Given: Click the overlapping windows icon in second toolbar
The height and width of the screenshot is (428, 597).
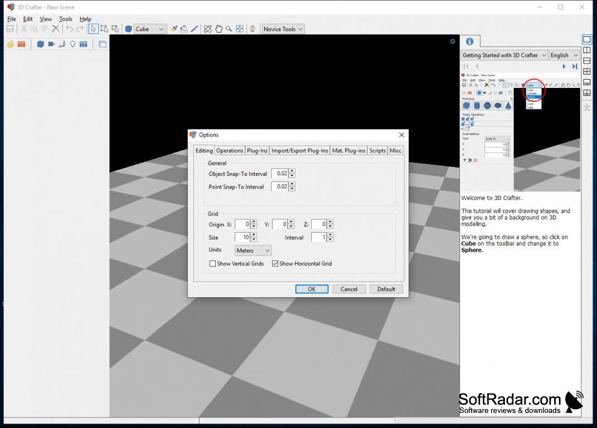Looking at the screenshot, I should click(x=103, y=44).
